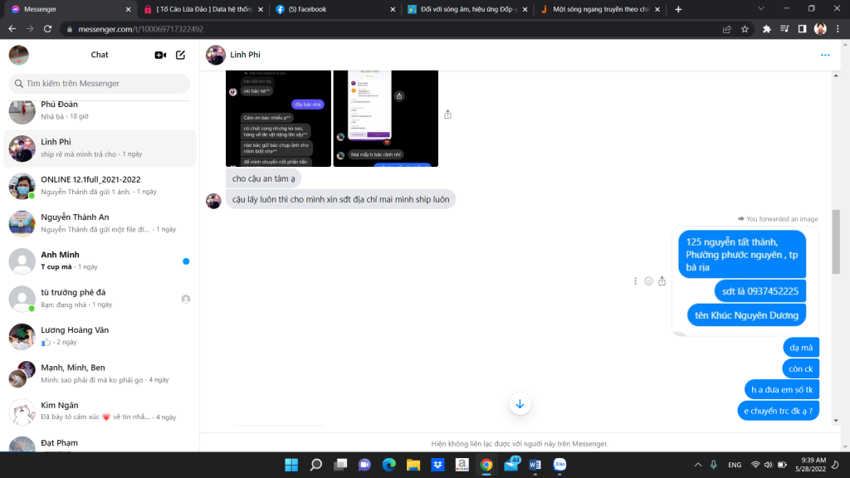Open the Zalo app from the taskbar
Viewport: 850px width, 478px height.
coord(559,465)
